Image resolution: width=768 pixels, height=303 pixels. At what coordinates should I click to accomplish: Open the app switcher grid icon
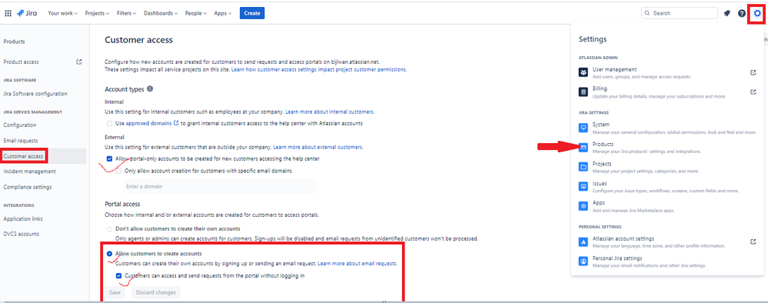pos(8,13)
